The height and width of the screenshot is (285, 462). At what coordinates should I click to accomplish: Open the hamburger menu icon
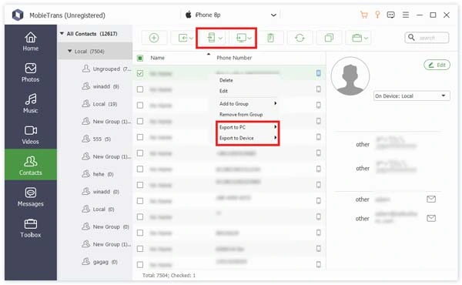point(406,15)
